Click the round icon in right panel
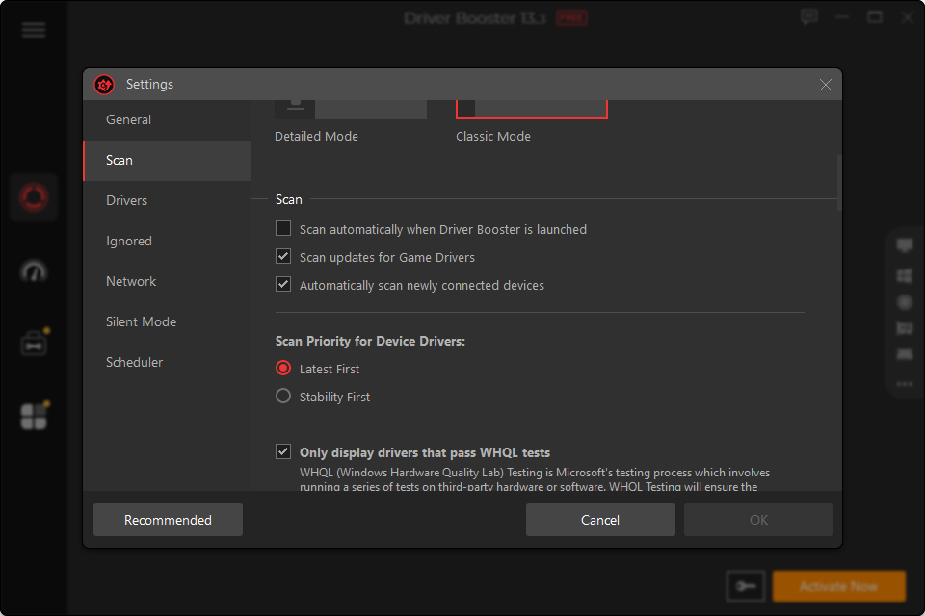The height and width of the screenshot is (616, 925). click(905, 302)
